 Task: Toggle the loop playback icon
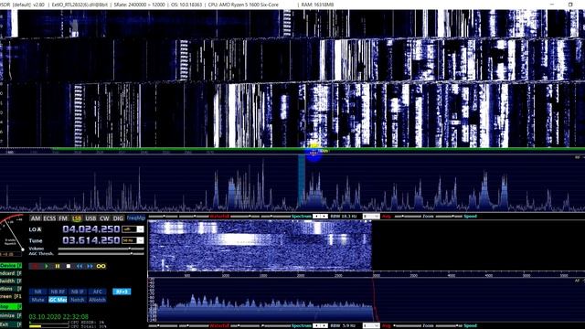coord(101,266)
